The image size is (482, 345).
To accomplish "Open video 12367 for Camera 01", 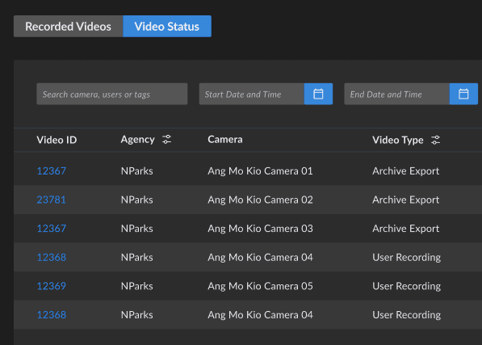I will tap(52, 171).
